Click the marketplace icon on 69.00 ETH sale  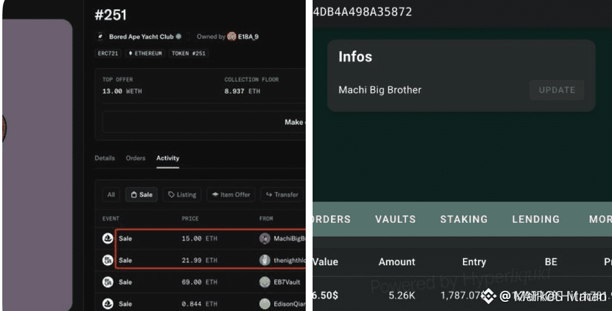[108, 282]
